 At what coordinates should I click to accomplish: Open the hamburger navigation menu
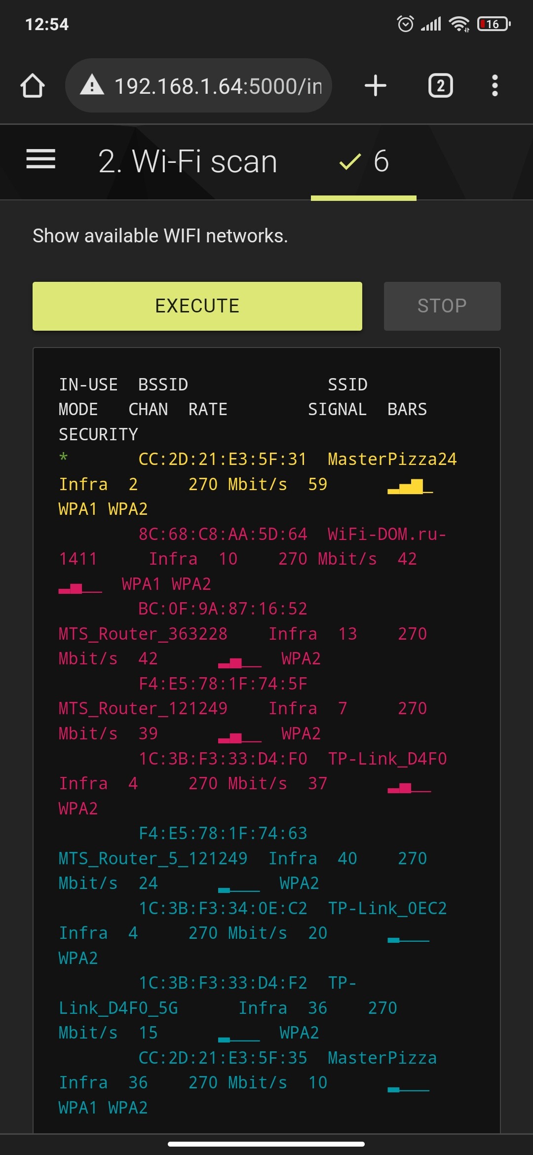[40, 159]
